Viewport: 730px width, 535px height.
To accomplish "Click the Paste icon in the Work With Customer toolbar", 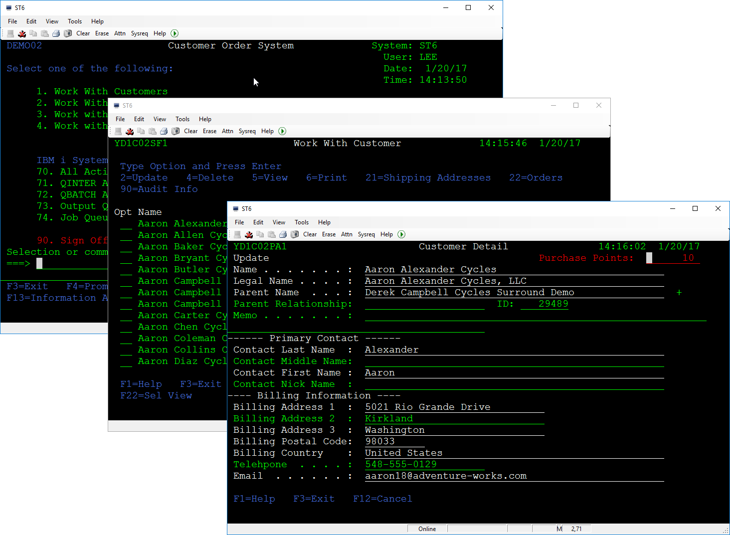I will tap(152, 131).
